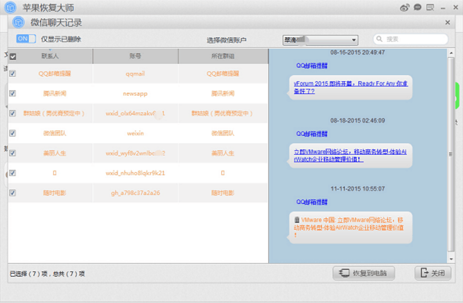Click the 关闭 button
Image resolution: width=463 pixels, height=303 pixels.
click(x=433, y=273)
